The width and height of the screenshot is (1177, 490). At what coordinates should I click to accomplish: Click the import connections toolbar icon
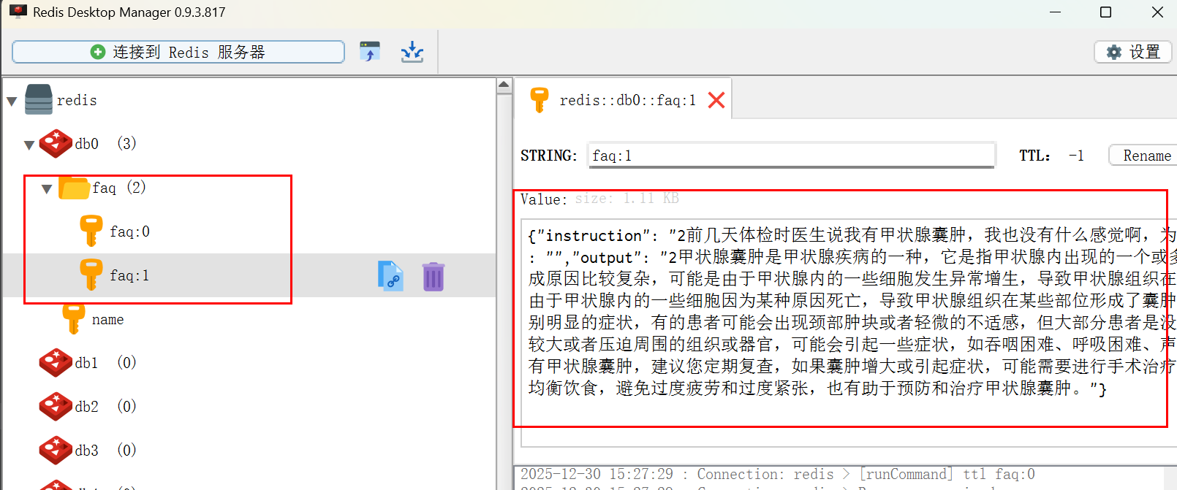370,52
